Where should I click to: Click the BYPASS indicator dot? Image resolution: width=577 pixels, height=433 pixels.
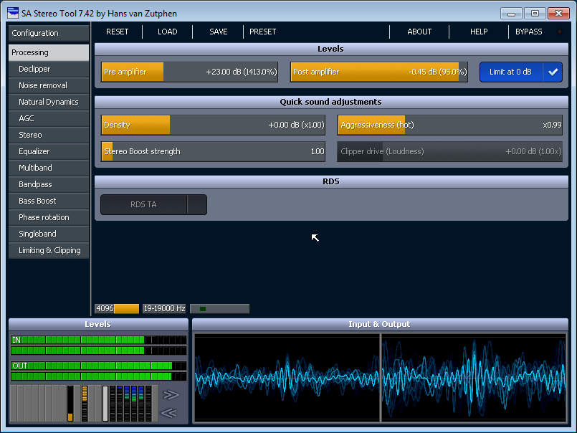559,32
